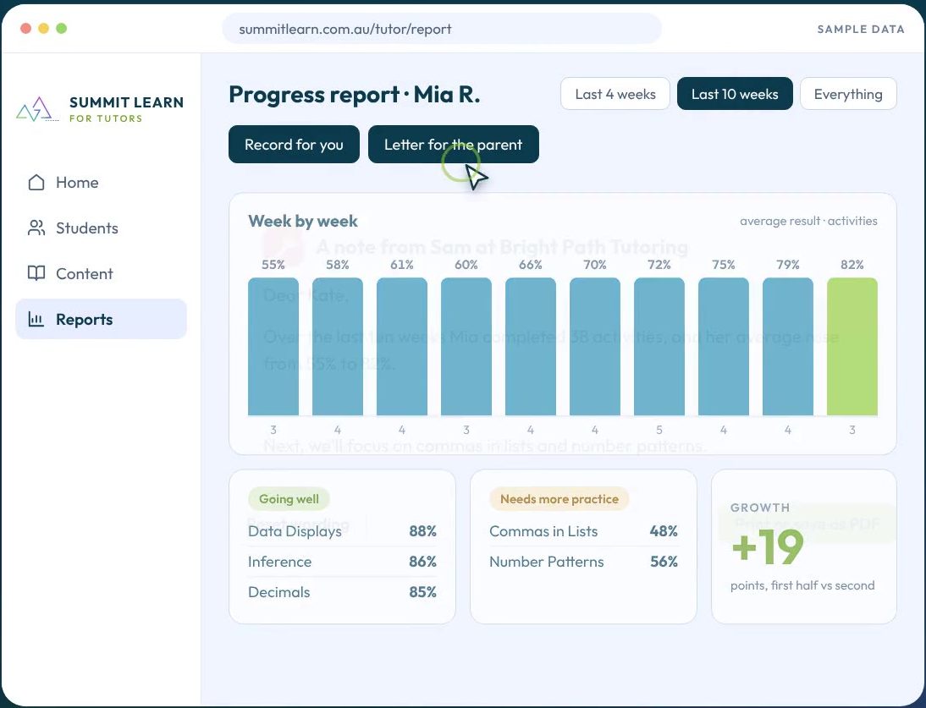926x708 pixels.
Task: Click the 86% Inference value
Action: click(x=423, y=562)
